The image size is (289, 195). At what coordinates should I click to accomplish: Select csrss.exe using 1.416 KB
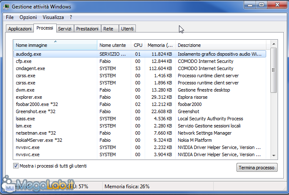[140, 76]
